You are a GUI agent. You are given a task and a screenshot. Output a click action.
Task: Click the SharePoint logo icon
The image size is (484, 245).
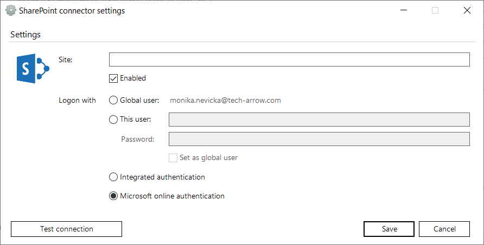click(x=33, y=68)
